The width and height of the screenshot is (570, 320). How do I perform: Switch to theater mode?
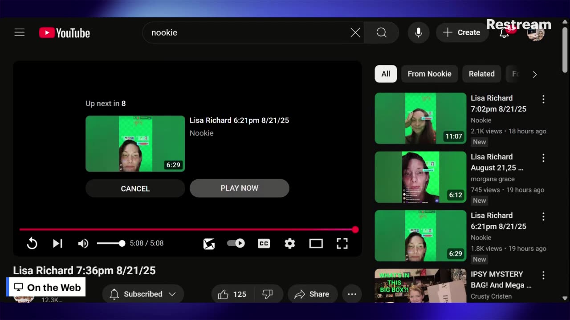pyautogui.click(x=316, y=243)
